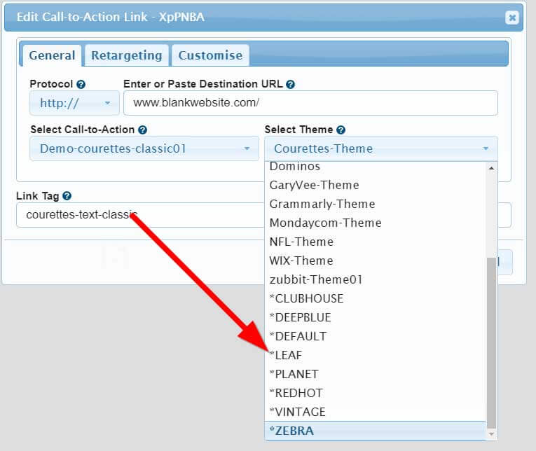The width and height of the screenshot is (536, 451).
Task: Select Grammarly-Theme option
Action: [375, 204]
